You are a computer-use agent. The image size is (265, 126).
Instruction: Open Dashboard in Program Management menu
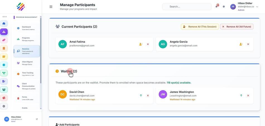coord(27,28)
